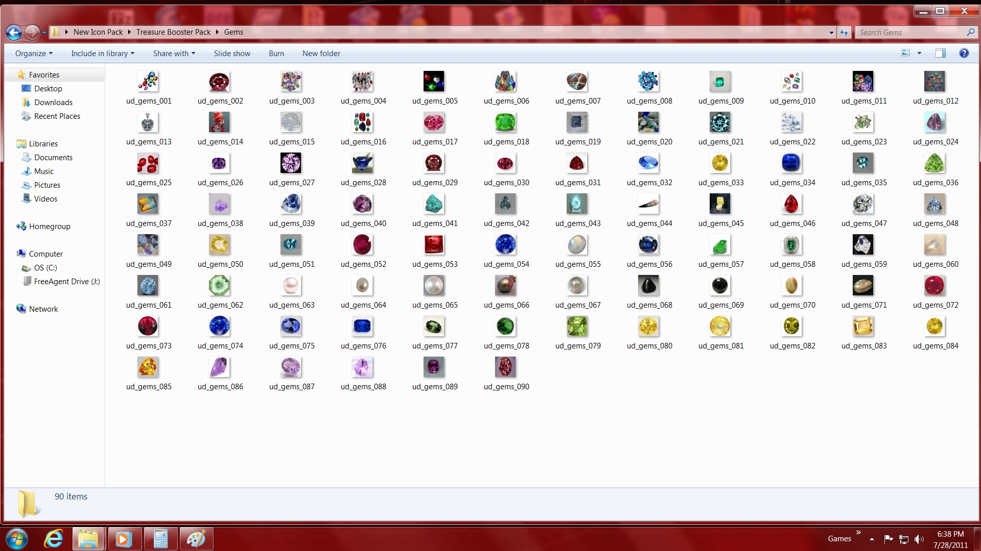This screenshot has height=551, width=981.
Task: Open the Include in library dropdown
Action: tap(102, 54)
